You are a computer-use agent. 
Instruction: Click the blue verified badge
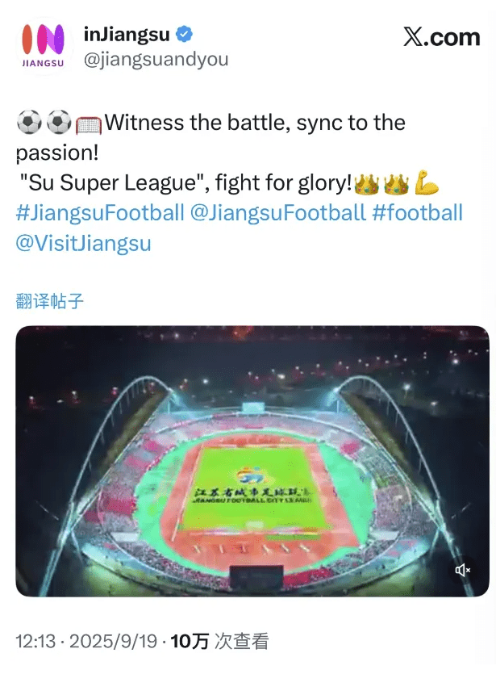click(185, 36)
